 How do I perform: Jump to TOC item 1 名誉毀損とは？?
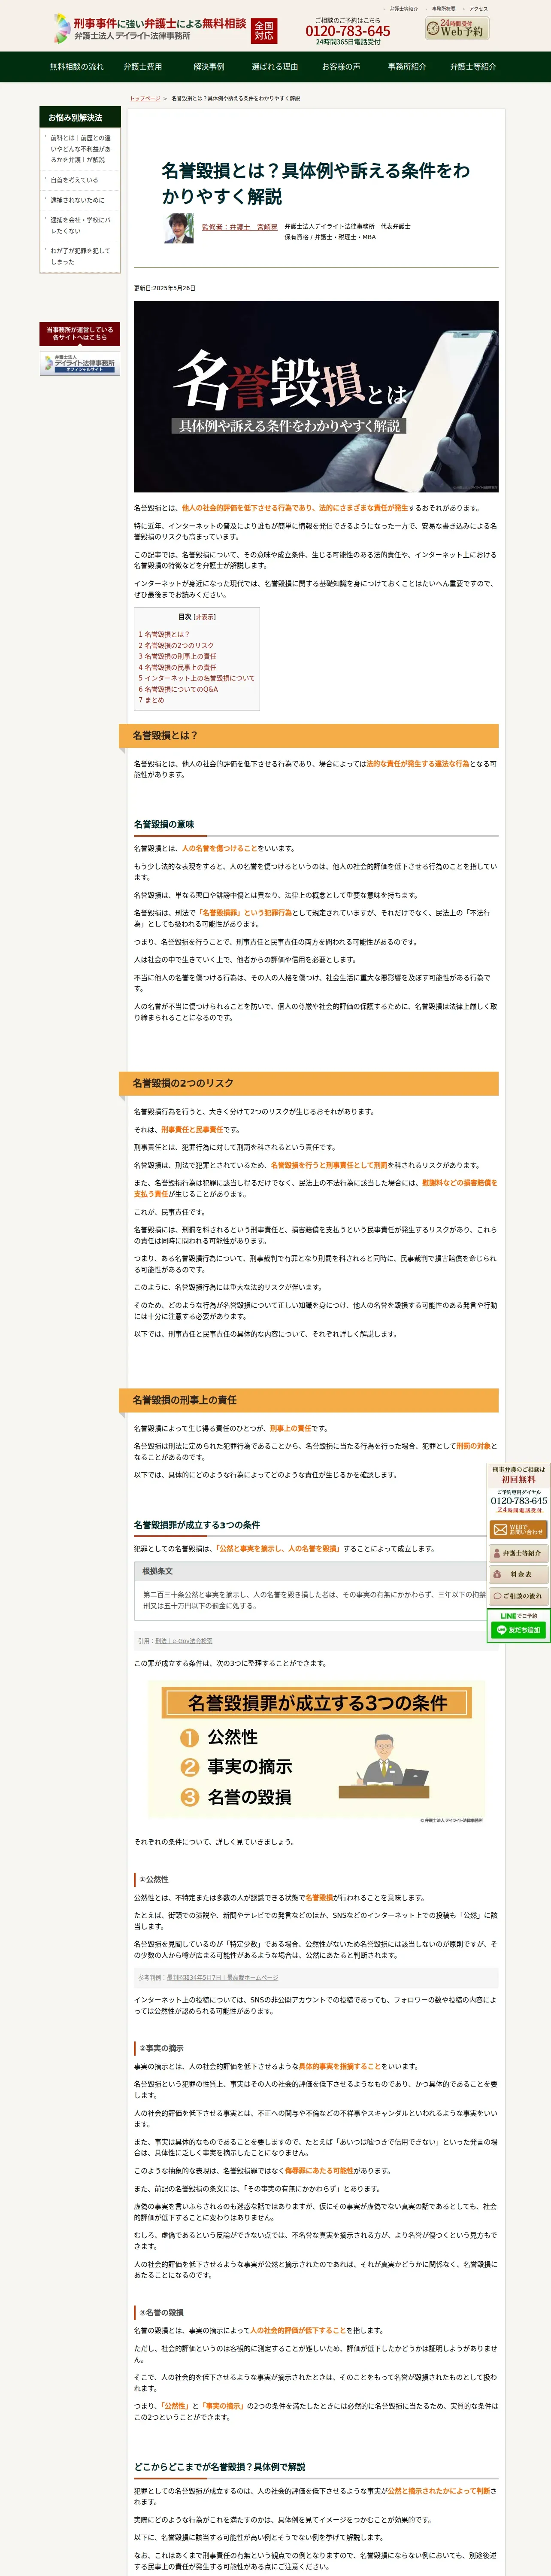(x=164, y=634)
